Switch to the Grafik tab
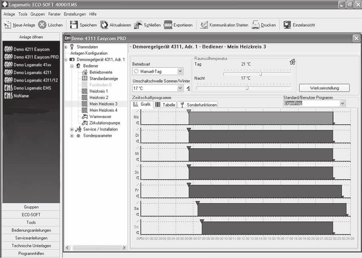 pyautogui.click(x=142, y=104)
